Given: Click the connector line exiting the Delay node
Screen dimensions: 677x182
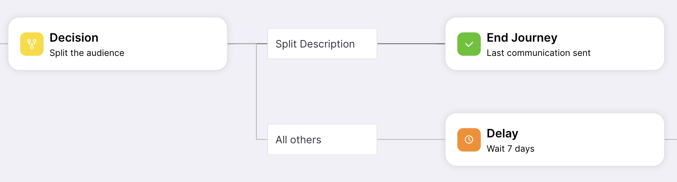Looking at the screenshot, I should tap(671, 140).
